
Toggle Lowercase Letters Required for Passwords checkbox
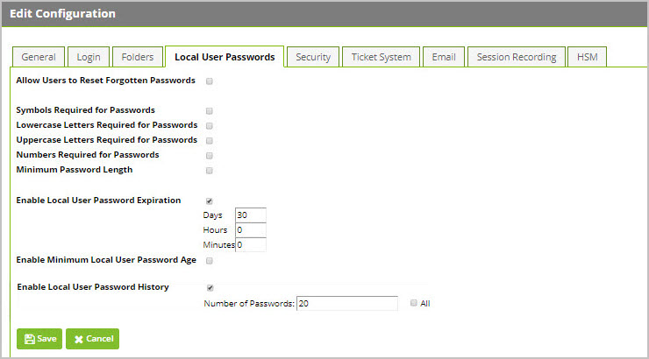(210, 126)
